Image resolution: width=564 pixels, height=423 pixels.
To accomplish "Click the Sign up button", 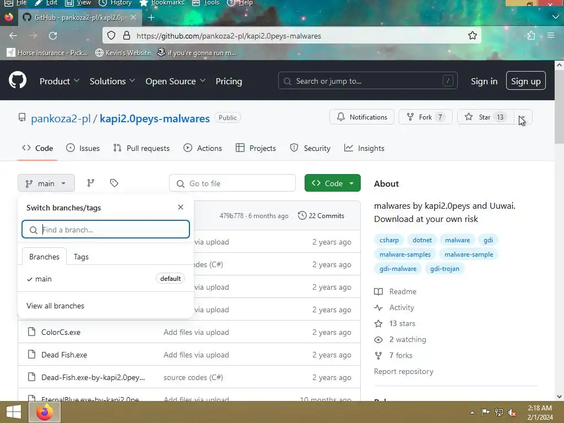I will [525, 81].
